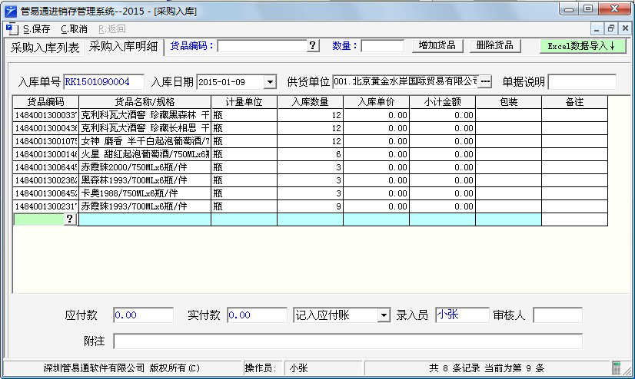This screenshot has height=379, width=635.
Task: Click the 数量 input field
Action: tap(382, 46)
